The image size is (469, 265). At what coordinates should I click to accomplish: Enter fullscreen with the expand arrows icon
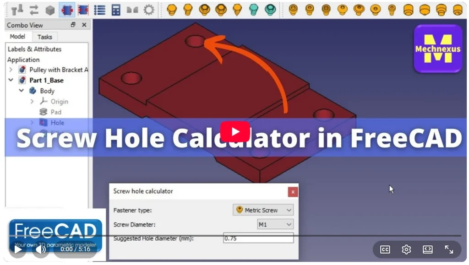[449, 249]
